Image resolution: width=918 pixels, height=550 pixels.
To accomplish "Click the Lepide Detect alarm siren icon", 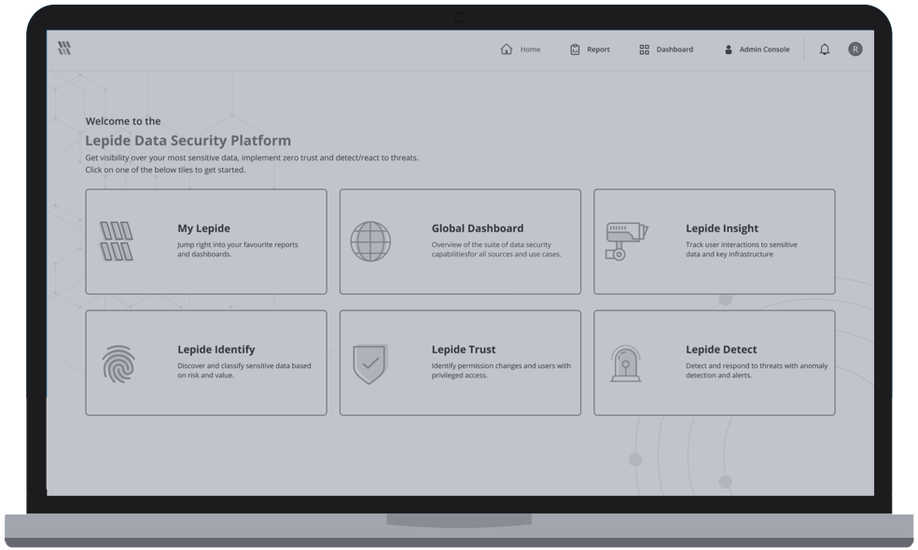I will tap(626, 364).
